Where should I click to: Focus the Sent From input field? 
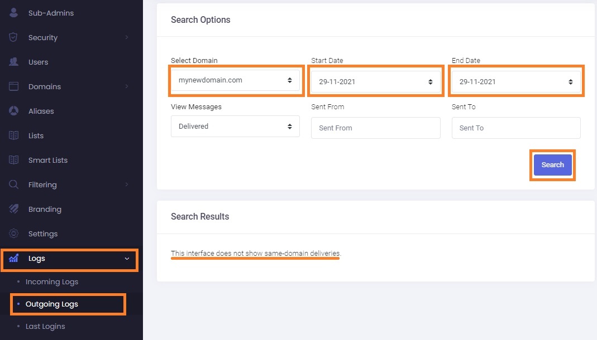pos(376,128)
